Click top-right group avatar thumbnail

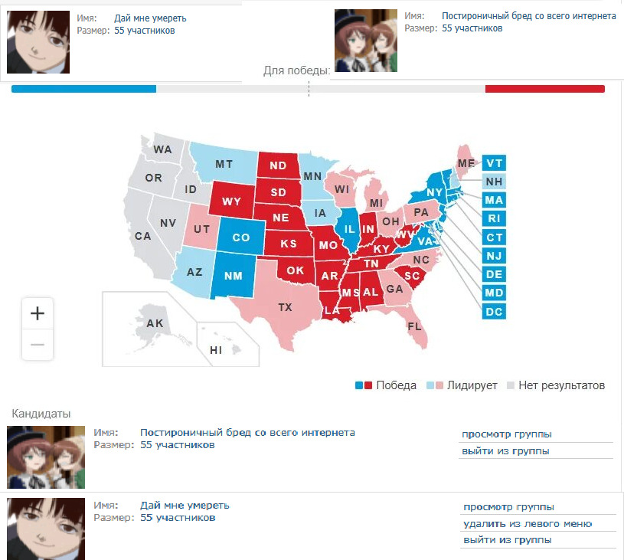pos(366,41)
